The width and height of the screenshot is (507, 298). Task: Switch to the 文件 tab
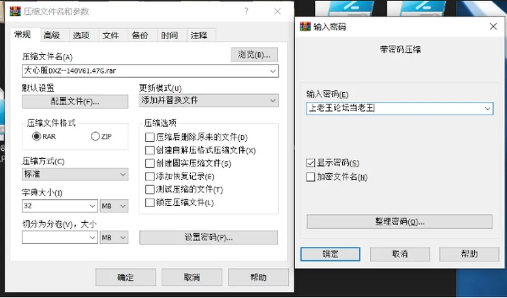(x=110, y=35)
